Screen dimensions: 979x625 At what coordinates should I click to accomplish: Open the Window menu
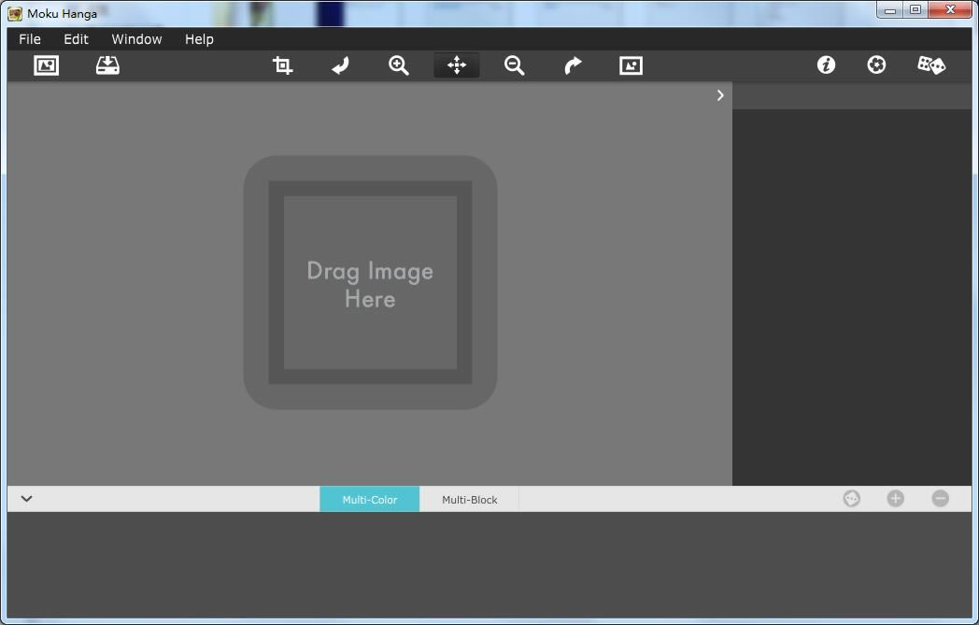coord(136,38)
